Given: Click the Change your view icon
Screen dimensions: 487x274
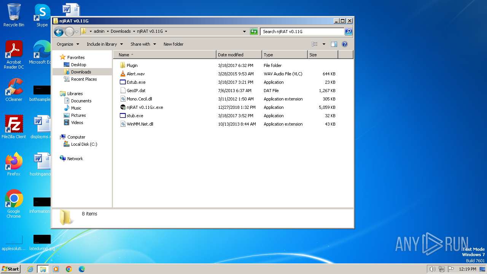Looking at the screenshot, I should pos(314,44).
